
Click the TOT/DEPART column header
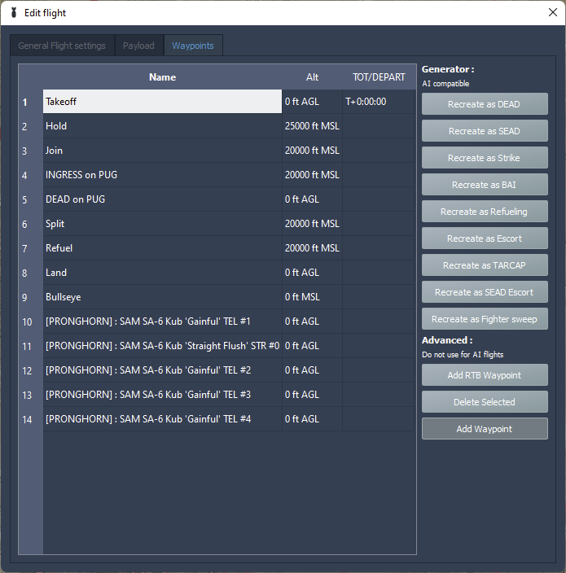(x=379, y=77)
